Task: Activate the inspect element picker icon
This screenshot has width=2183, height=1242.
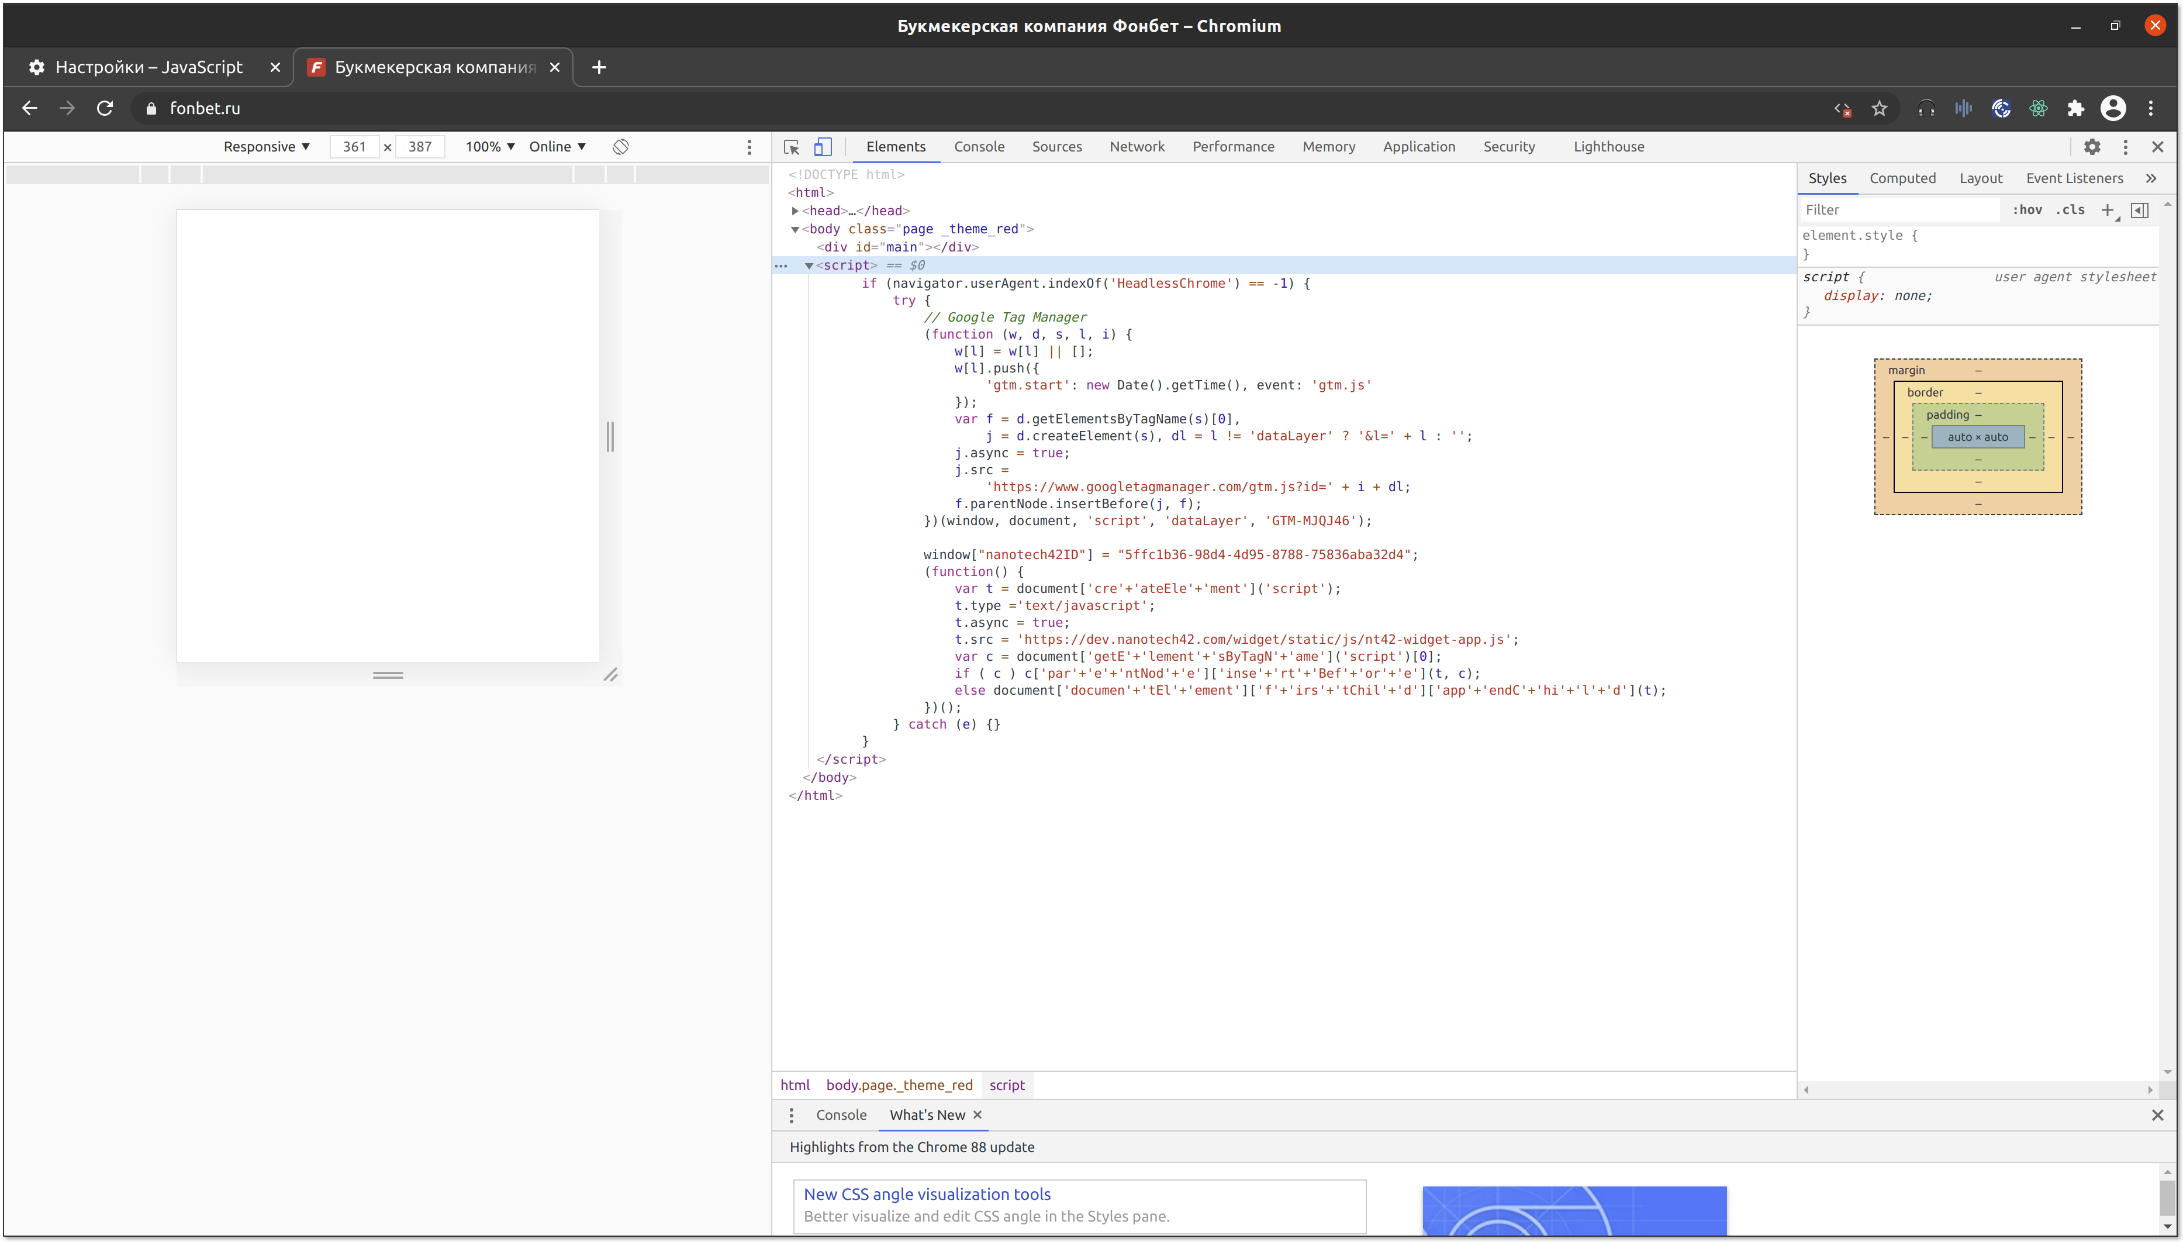Action: click(x=792, y=147)
